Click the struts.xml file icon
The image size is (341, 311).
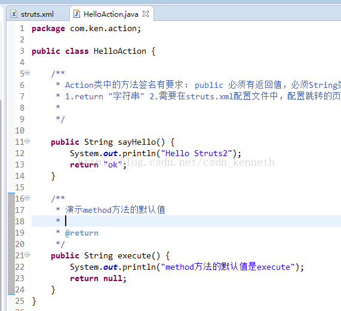(x=14, y=14)
